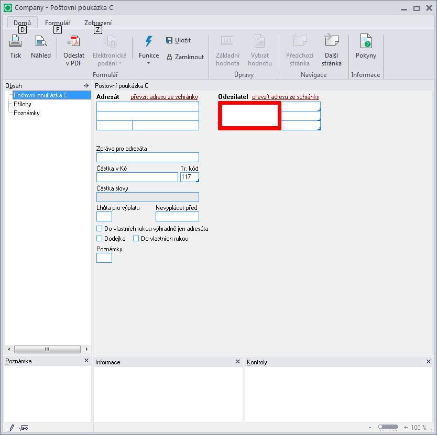Image resolution: width=437 pixels, height=435 pixels.
Task: Click the Obsah horizontal scrollbar thumb
Action: tap(47, 349)
